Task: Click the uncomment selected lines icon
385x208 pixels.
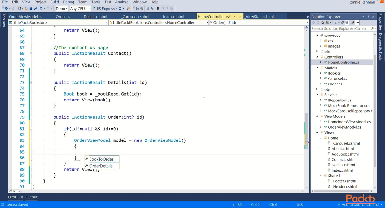Action: click(x=152, y=8)
